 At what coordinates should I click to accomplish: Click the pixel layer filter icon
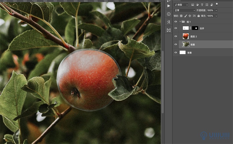tap(193, 5)
